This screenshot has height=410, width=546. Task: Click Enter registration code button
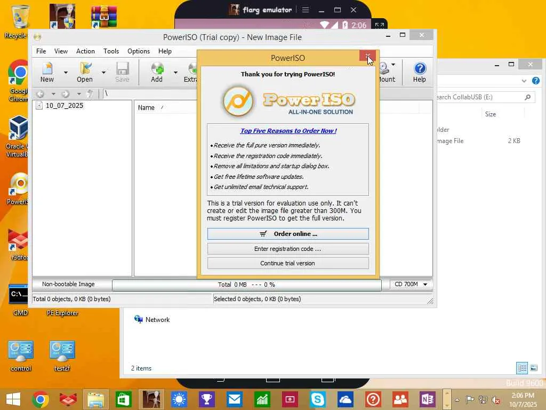click(x=288, y=249)
